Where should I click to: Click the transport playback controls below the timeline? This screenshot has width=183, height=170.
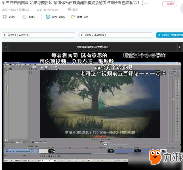50,156
